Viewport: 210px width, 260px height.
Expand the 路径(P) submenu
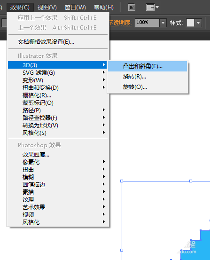(x=58, y=110)
